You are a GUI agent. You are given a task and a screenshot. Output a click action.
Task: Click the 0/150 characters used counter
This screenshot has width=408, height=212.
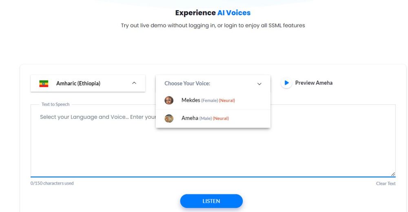click(x=52, y=183)
